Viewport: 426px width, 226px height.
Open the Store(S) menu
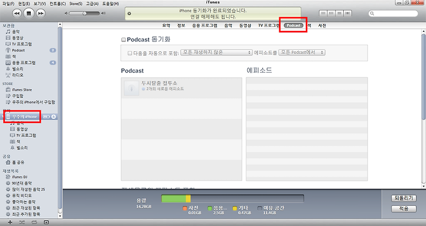click(76, 4)
